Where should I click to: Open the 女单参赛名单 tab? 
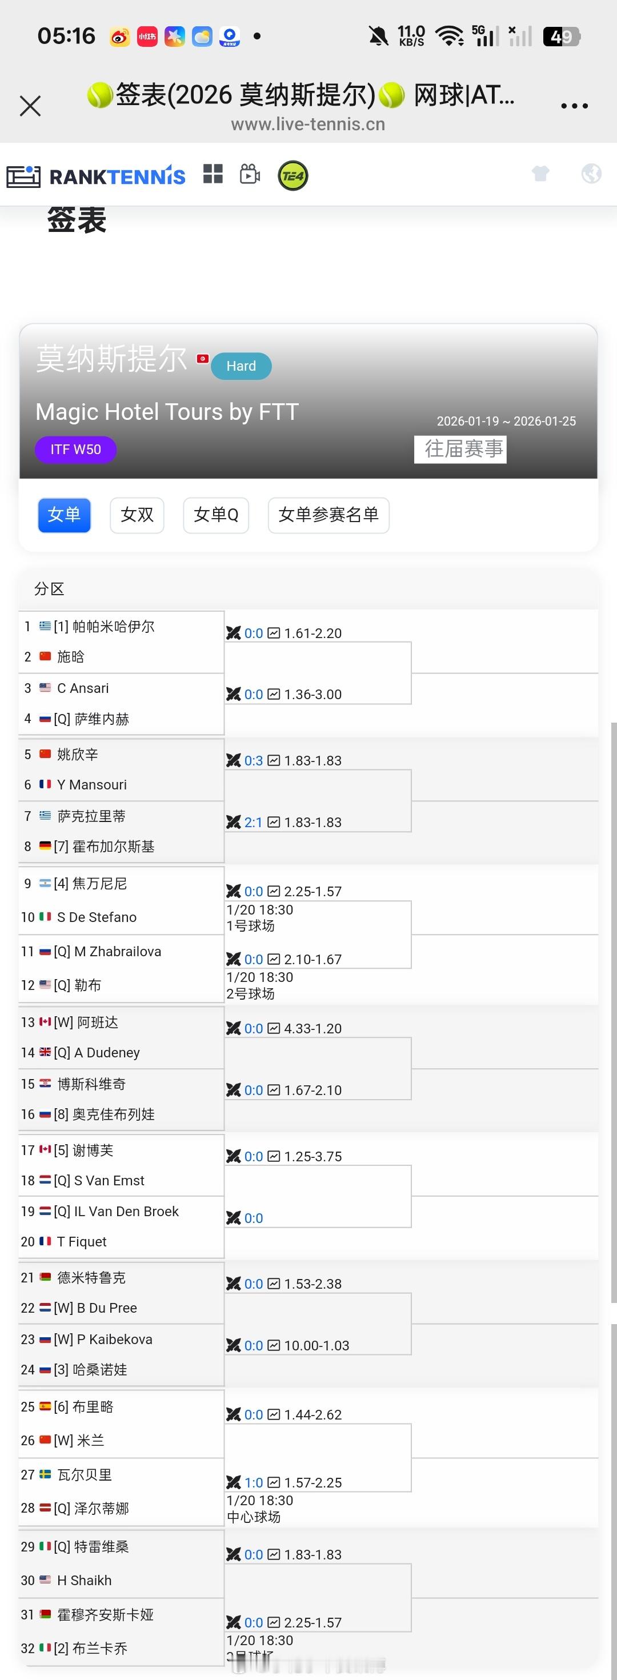327,515
